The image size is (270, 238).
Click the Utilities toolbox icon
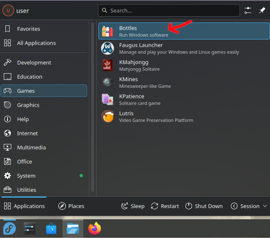7,190
